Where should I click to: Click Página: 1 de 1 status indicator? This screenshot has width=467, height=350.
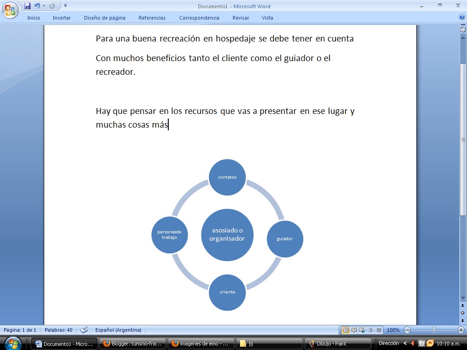tap(20, 330)
